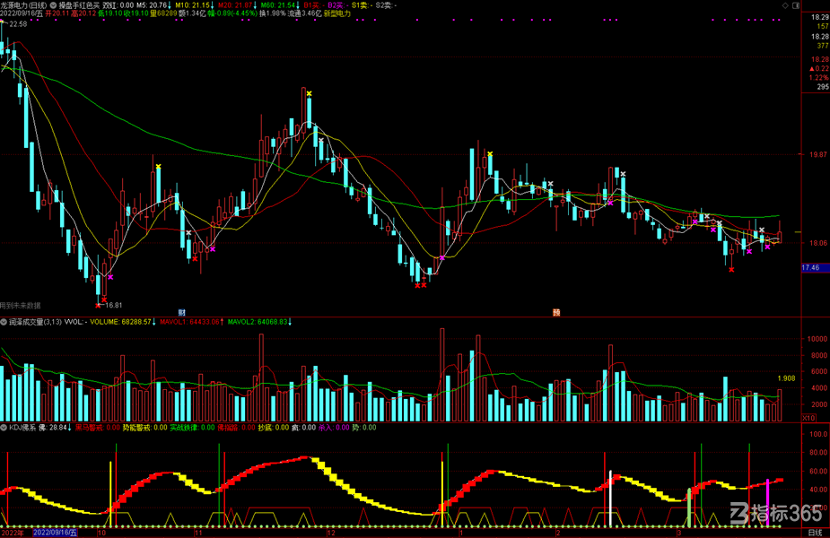Open the volume indicator panel dropdown icon

coord(4,322)
